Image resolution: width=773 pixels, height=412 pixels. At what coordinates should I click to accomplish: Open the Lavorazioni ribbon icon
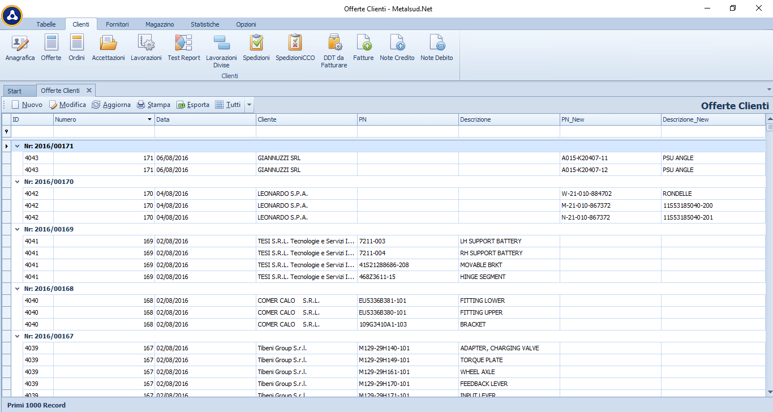(146, 48)
